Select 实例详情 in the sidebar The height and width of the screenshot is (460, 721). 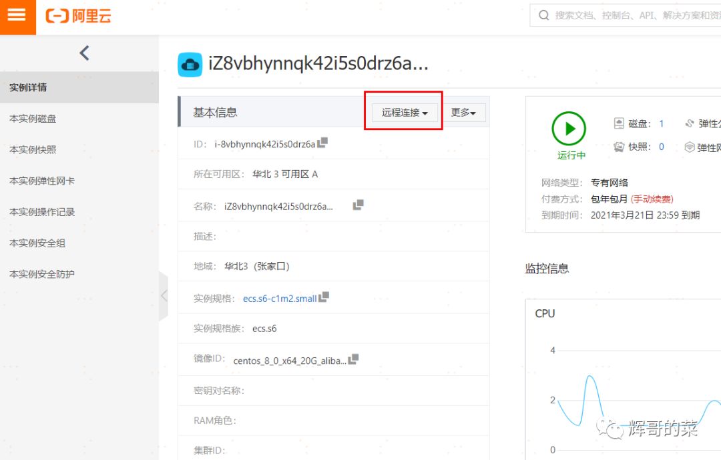(x=79, y=87)
